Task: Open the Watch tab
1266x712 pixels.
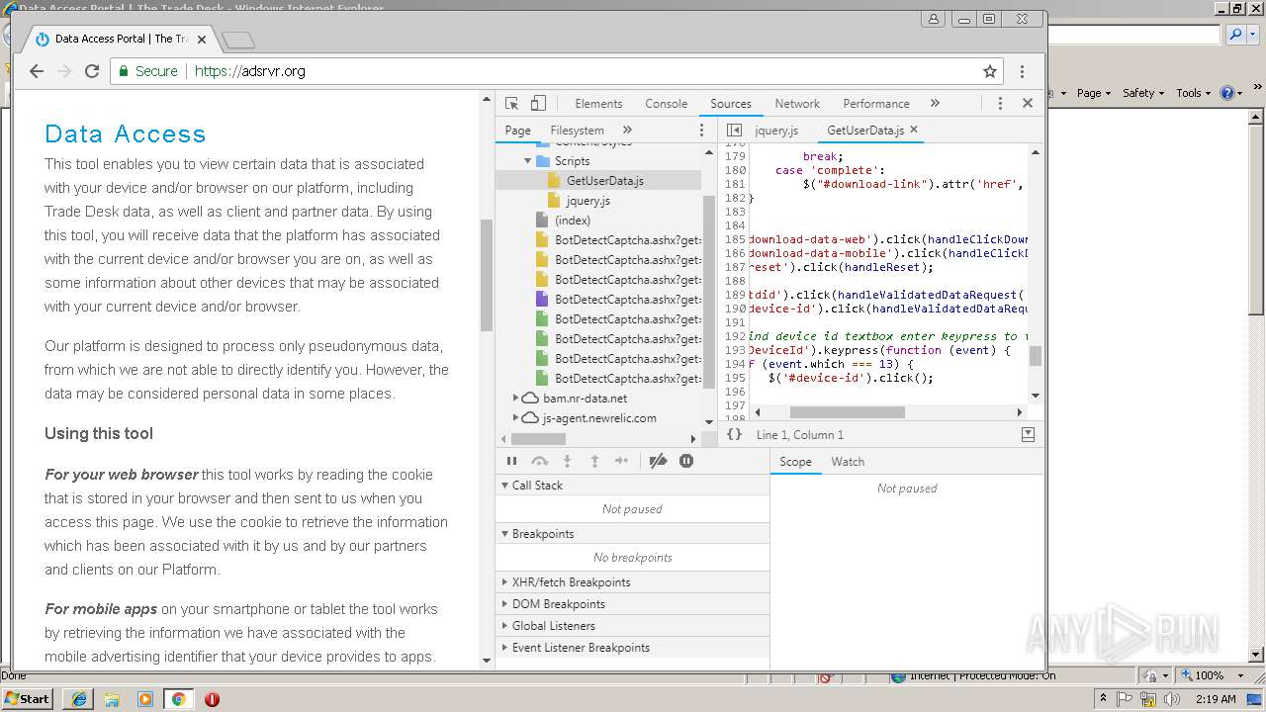Action: point(848,462)
